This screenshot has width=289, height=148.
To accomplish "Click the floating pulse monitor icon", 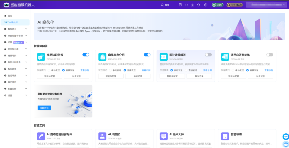I will (286, 137).
